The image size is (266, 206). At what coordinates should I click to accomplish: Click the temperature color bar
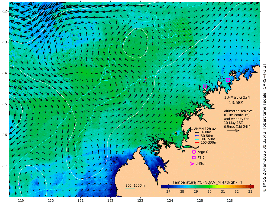pos(207,187)
